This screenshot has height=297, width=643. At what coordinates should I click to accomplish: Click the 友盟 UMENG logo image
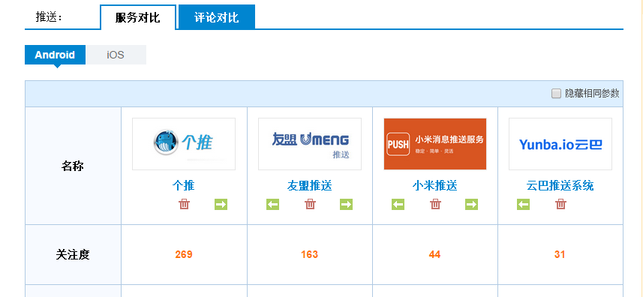click(x=310, y=144)
